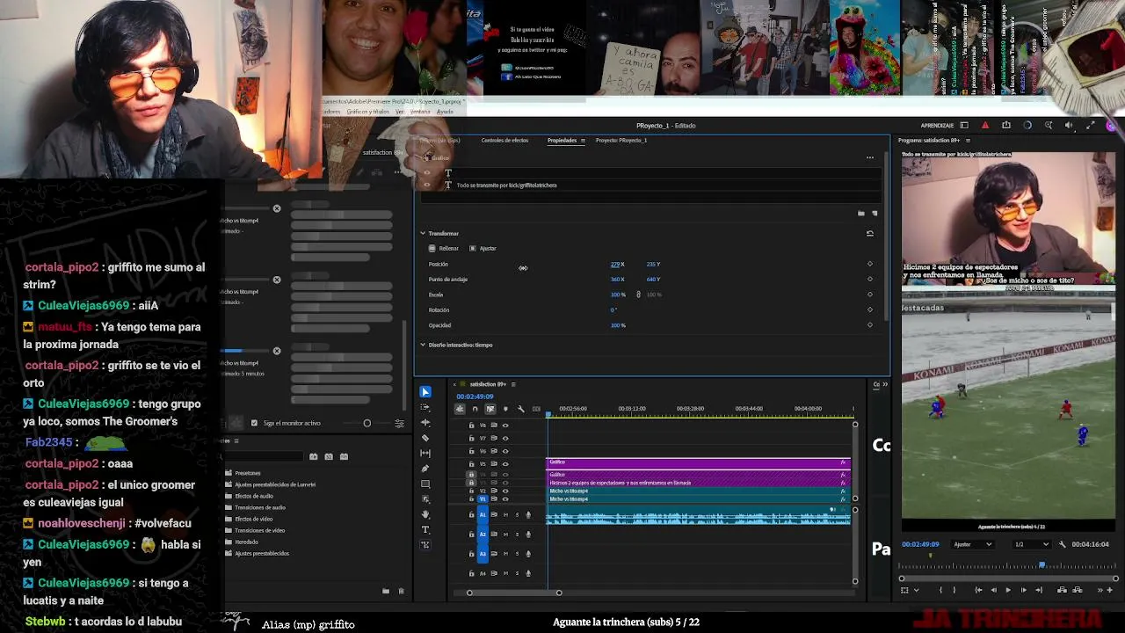1125x633 pixels.
Task: Enable Siga el monitor activo checkbox
Action: pyautogui.click(x=255, y=423)
